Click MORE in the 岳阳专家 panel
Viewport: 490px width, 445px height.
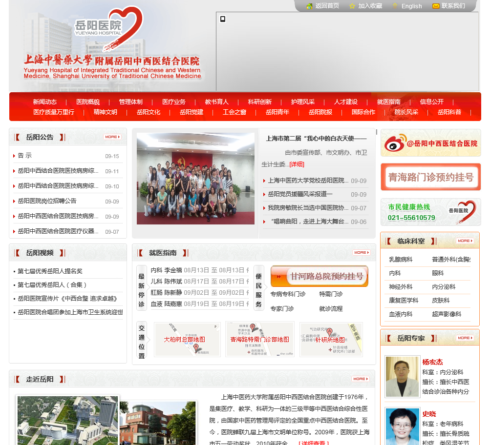(465, 338)
